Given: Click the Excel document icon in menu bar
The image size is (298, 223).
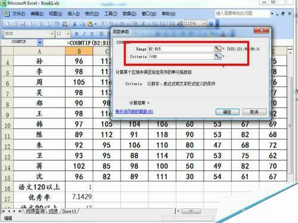Looking at the screenshot, I should [7, 14].
